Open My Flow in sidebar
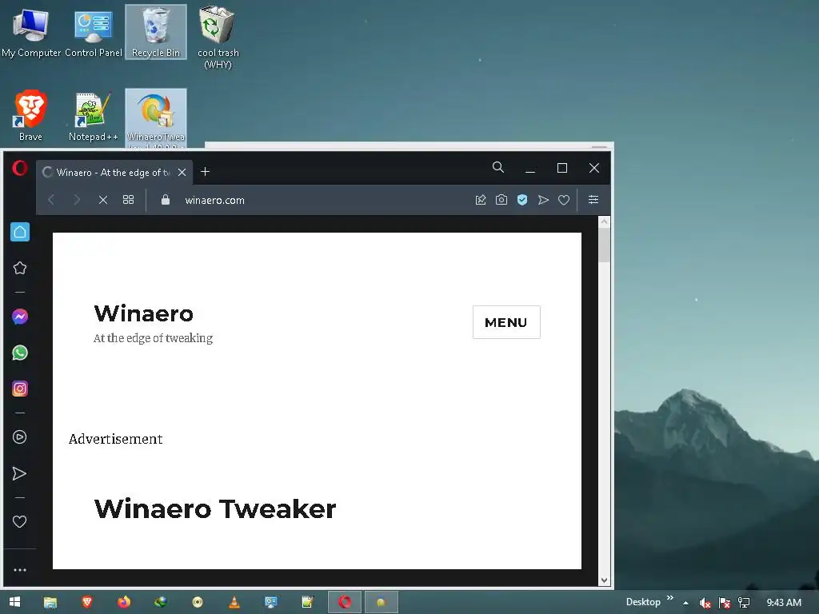Image resolution: width=819 pixels, height=614 pixels. click(x=20, y=473)
